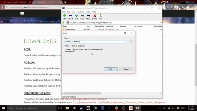Click the Extract toolbar icon in 7-Zip
The image size is (197, 111).
[70, 17]
